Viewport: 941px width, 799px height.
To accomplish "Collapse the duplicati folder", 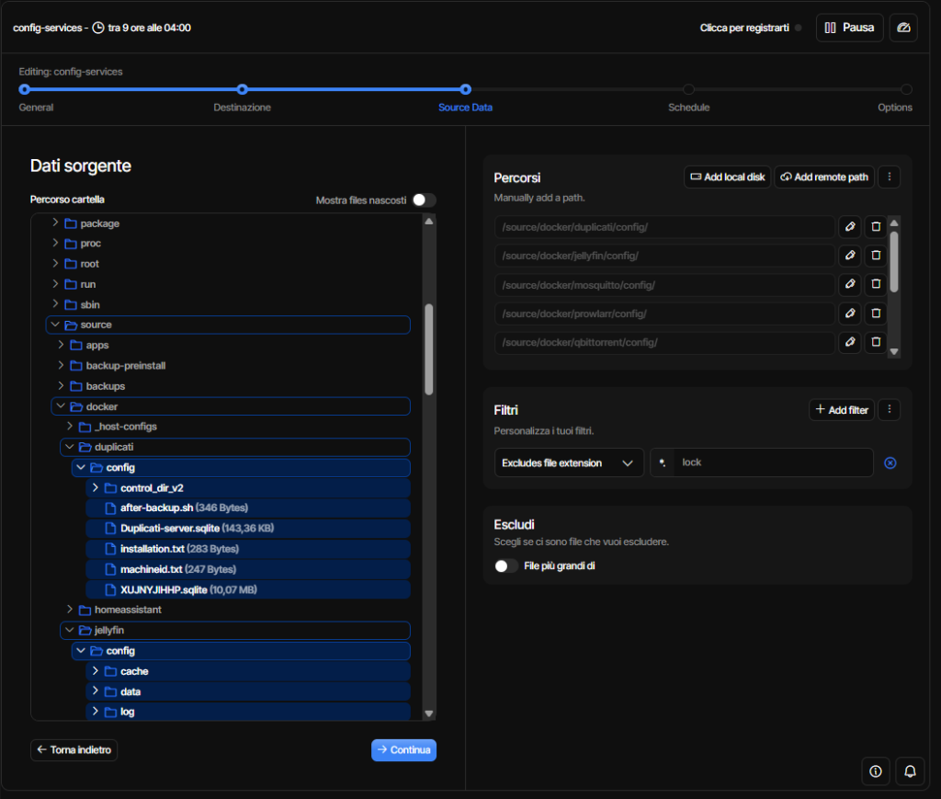I will pyautogui.click(x=70, y=447).
